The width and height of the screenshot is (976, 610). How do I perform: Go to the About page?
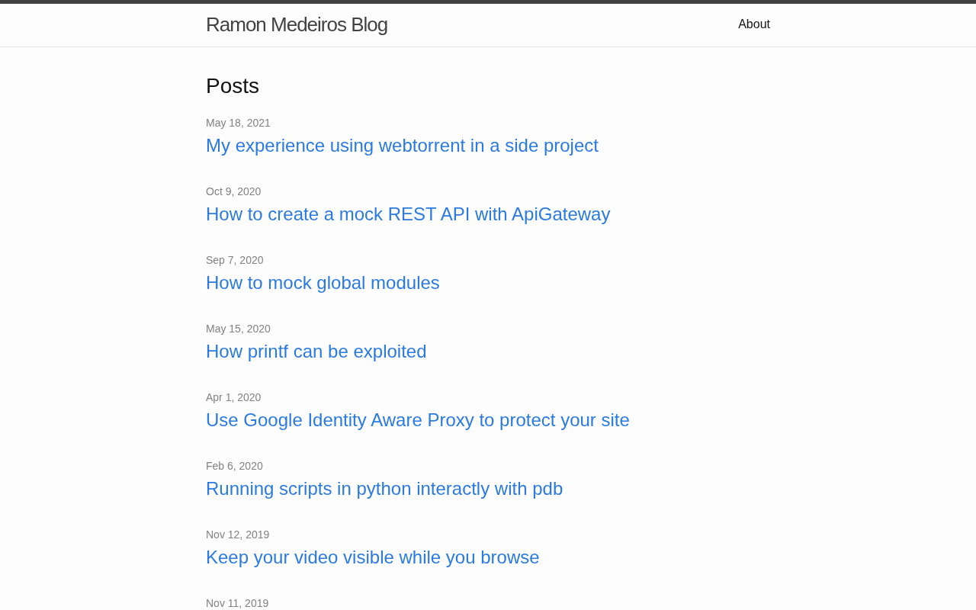click(753, 24)
